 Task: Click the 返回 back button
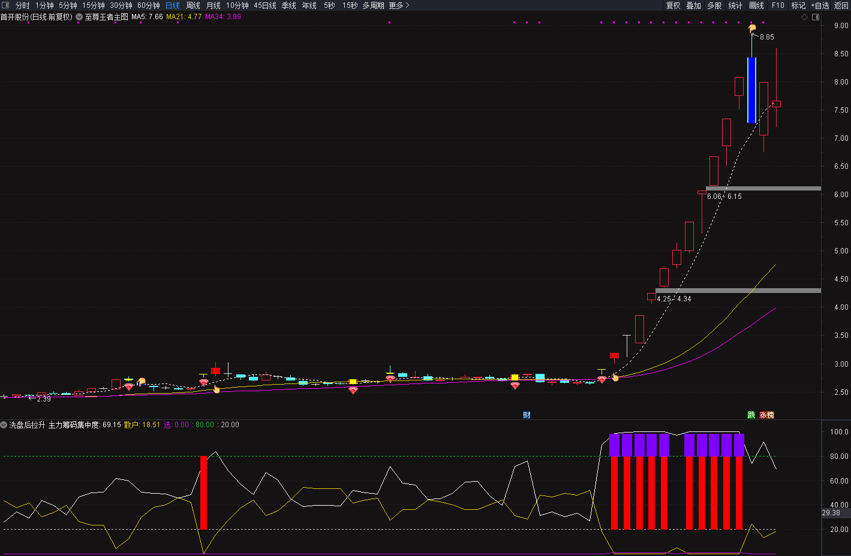tap(841, 5)
